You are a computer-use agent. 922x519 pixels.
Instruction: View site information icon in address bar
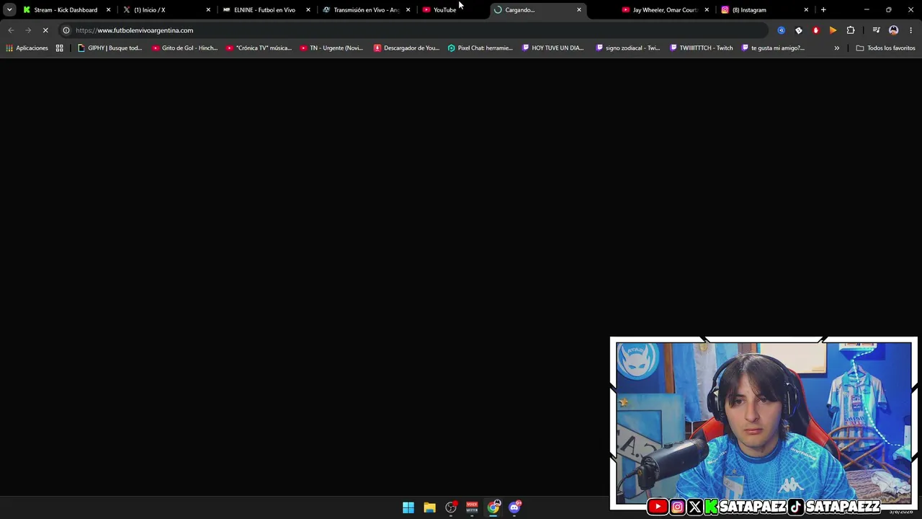tap(66, 30)
